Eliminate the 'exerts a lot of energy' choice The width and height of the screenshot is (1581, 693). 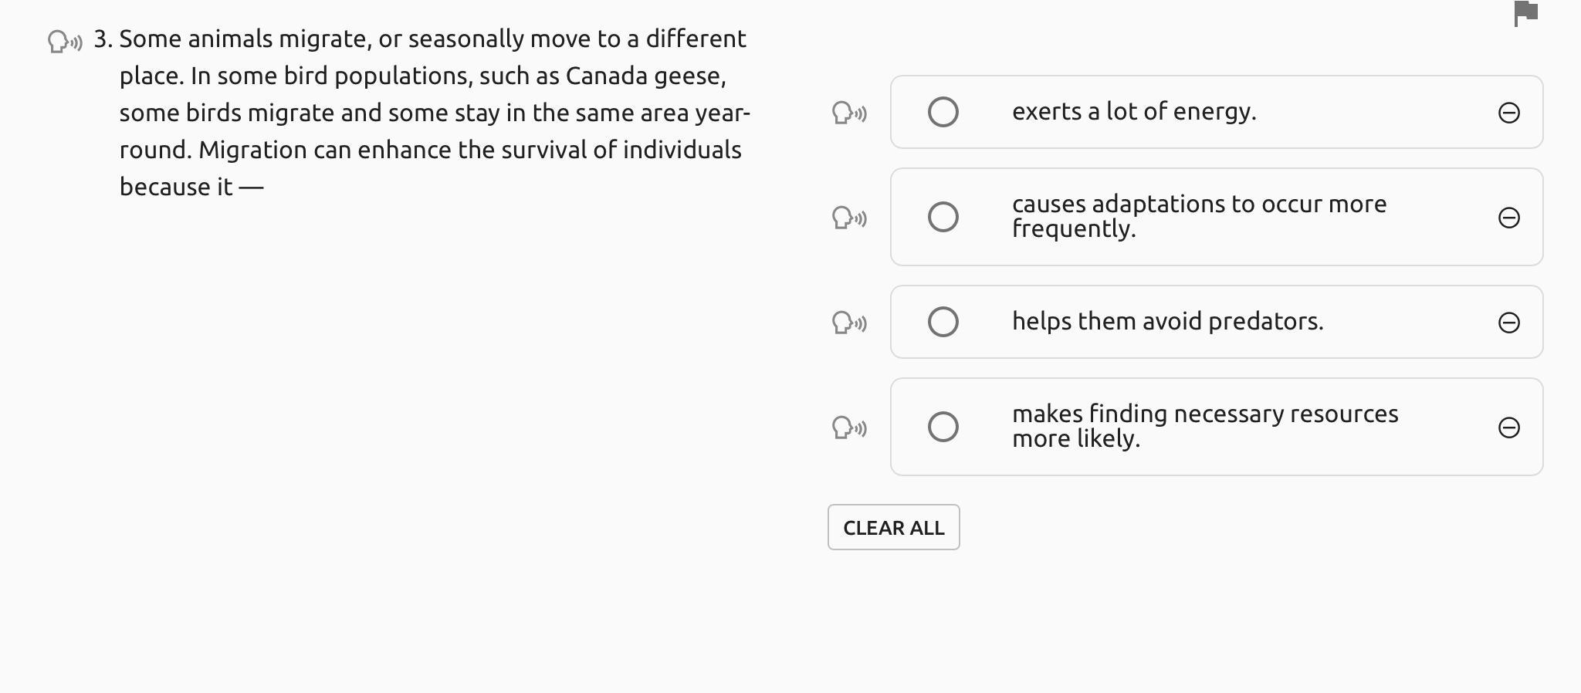pyautogui.click(x=1508, y=113)
